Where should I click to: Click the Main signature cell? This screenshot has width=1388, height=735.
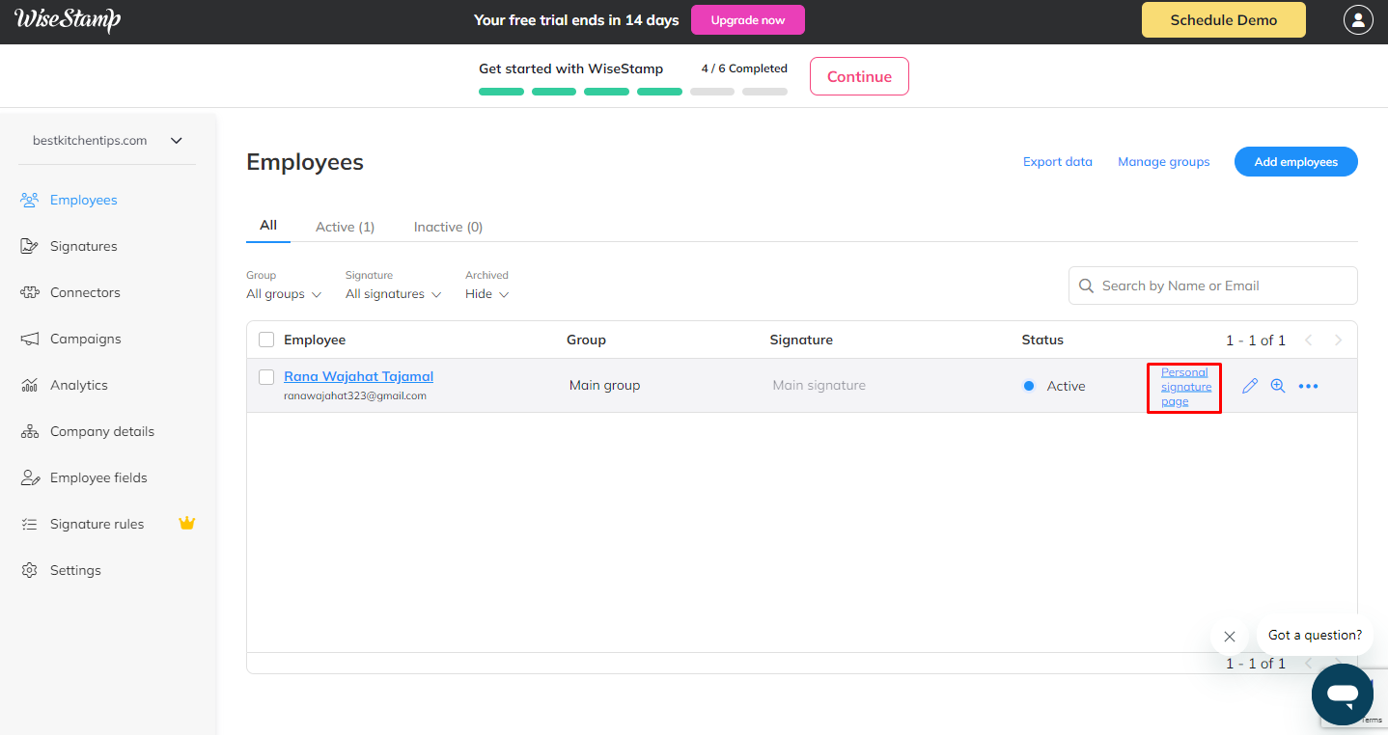pos(819,385)
